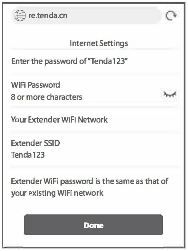Screen dimensions: 188x251
Task: Click the blank area right of Extender SSID value
Action: (111, 155)
